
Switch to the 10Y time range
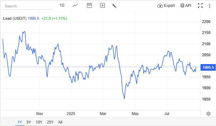(x=39, y=122)
